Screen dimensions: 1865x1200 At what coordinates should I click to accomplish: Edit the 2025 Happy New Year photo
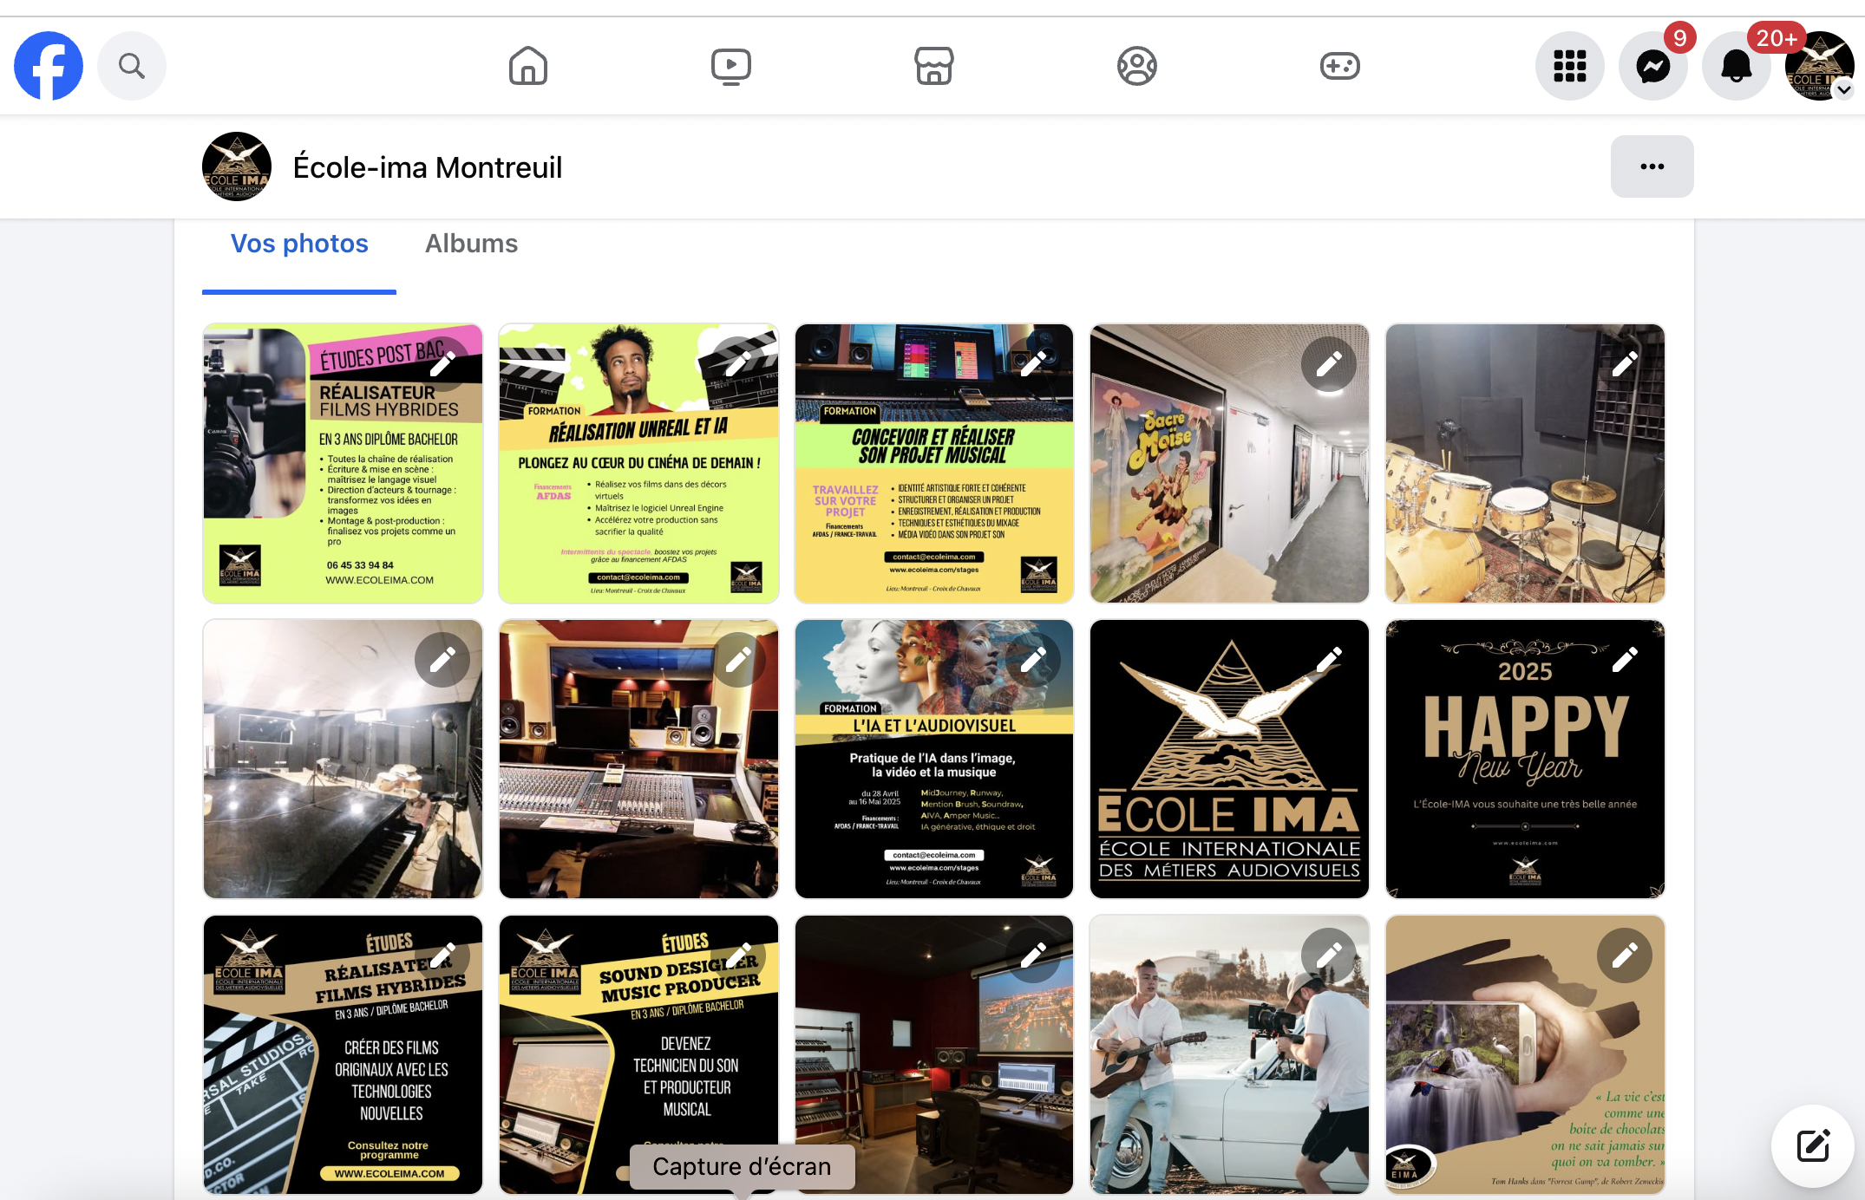(x=1625, y=660)
